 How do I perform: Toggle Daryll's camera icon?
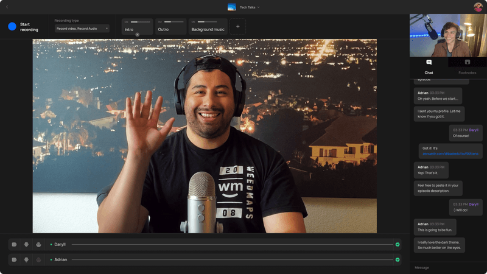[15, 244]
